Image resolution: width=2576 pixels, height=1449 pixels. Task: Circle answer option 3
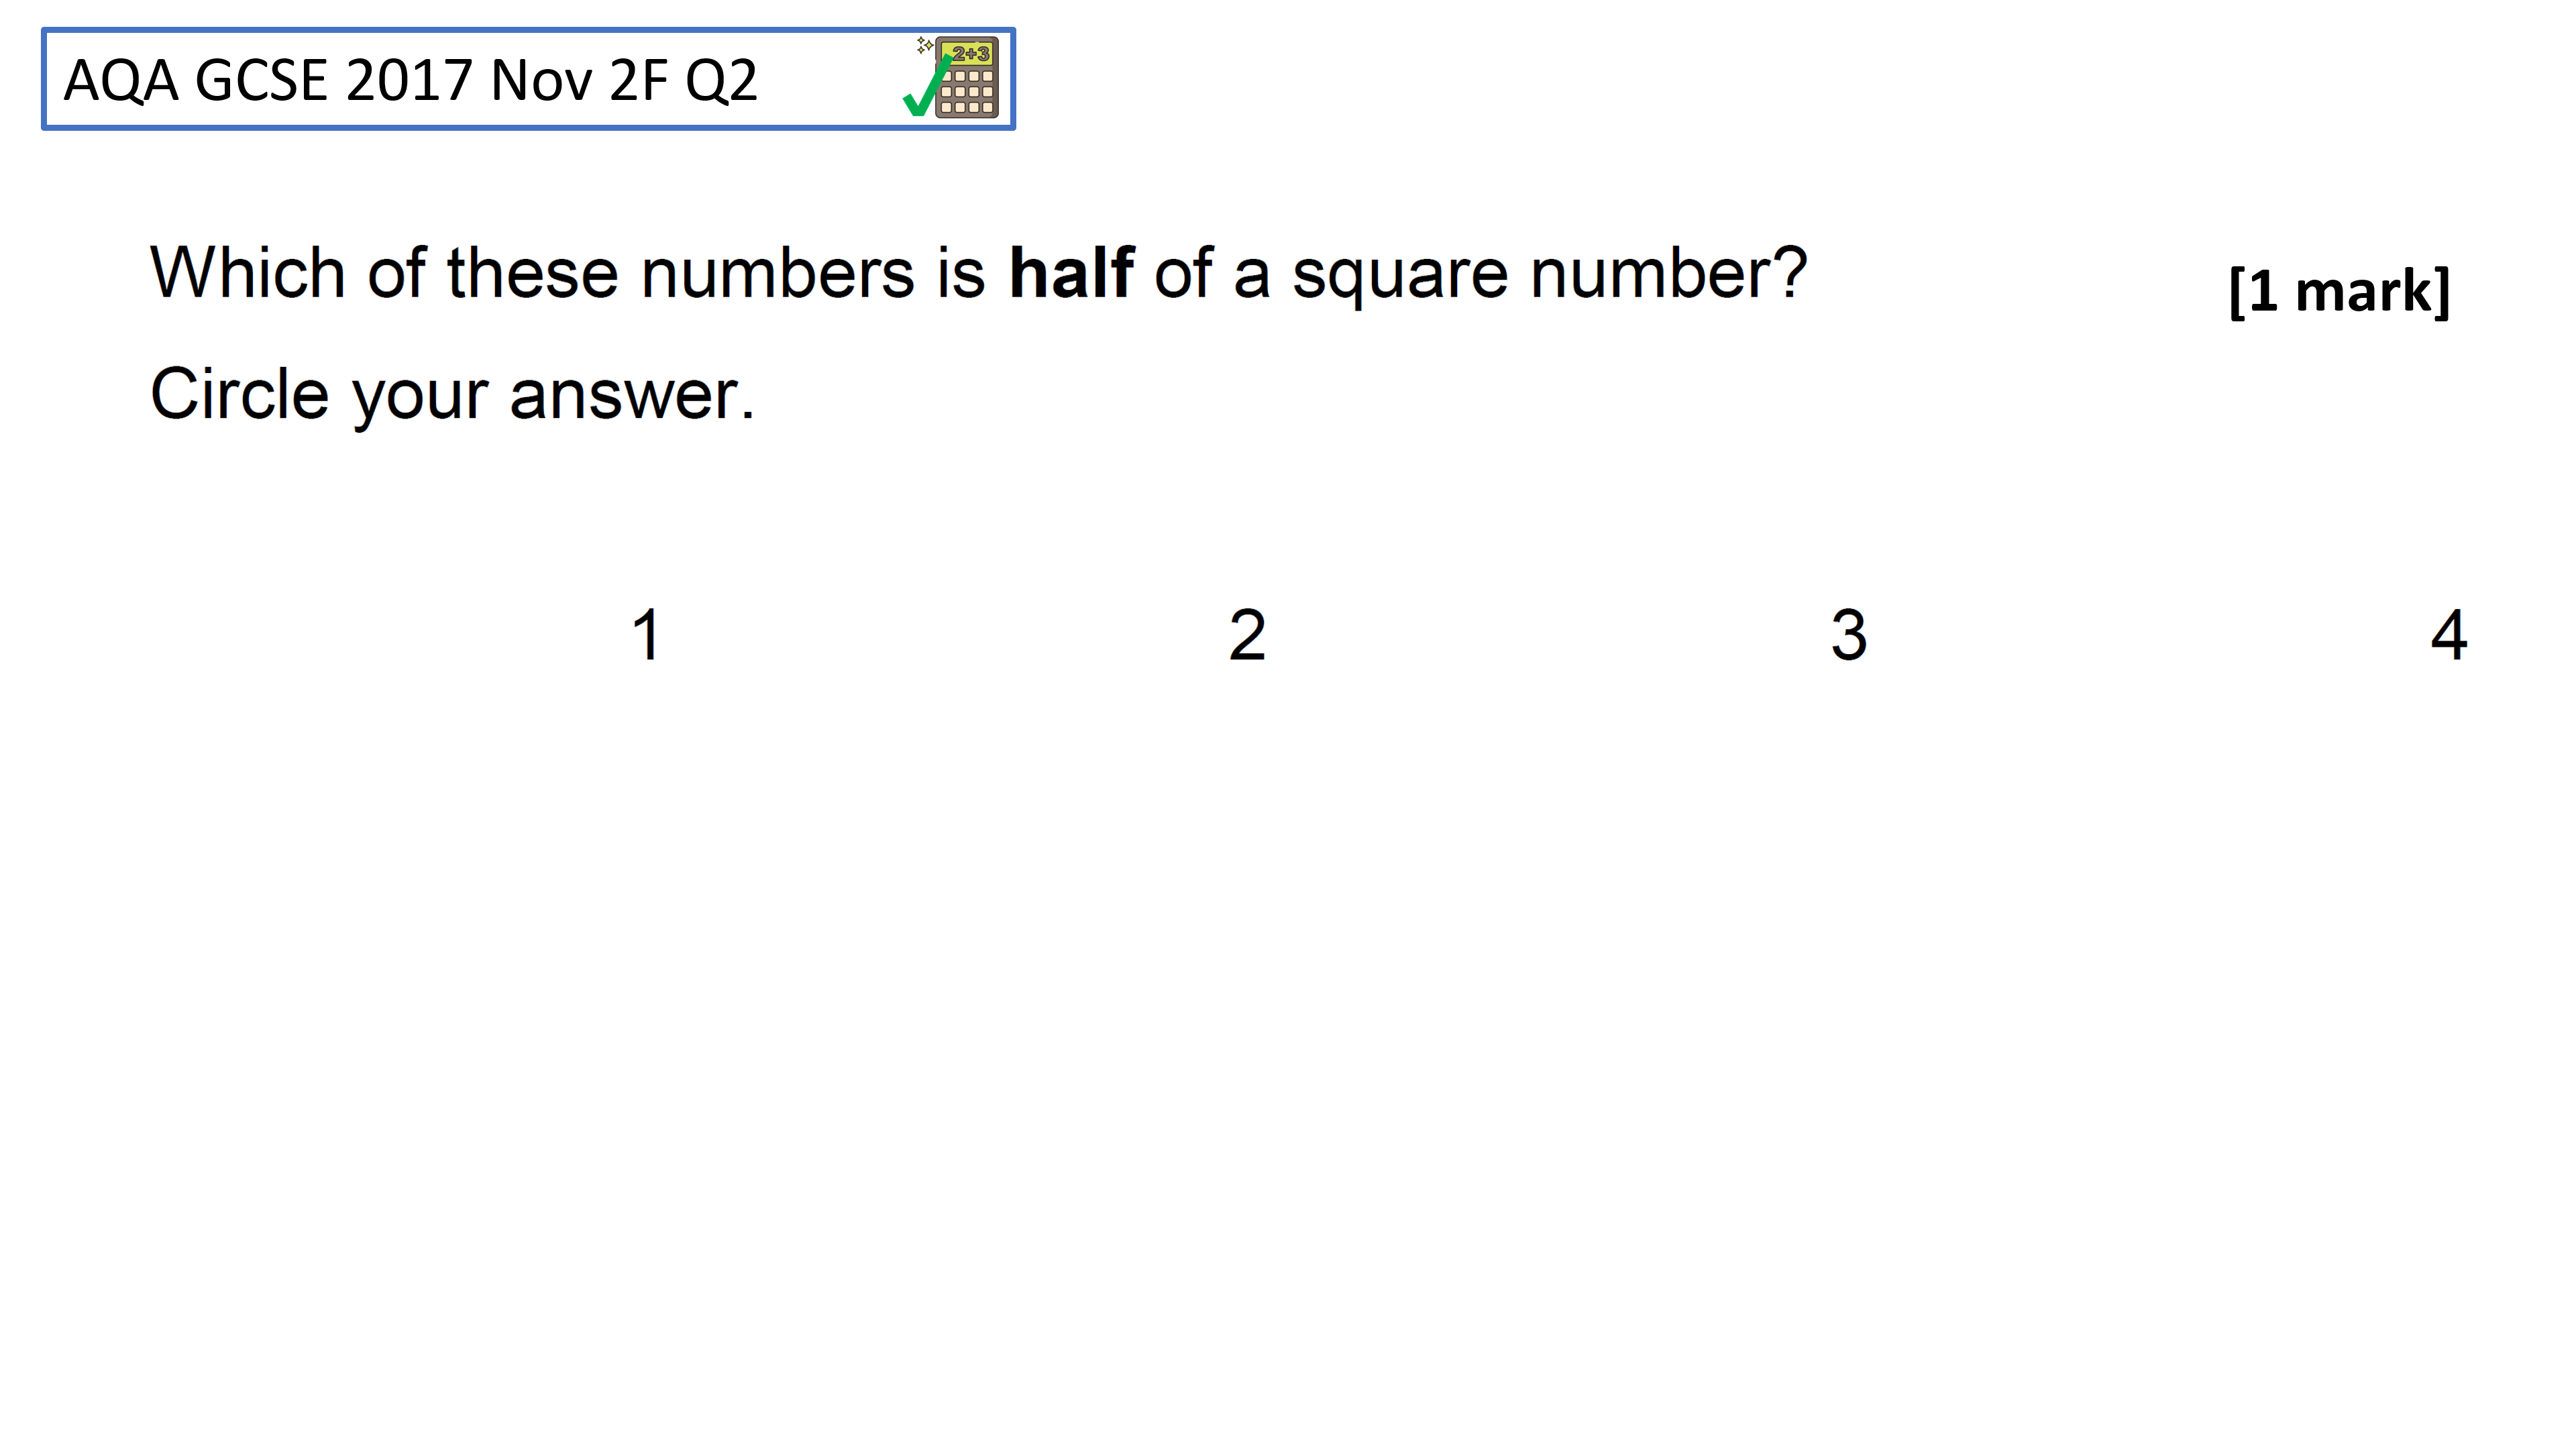click(1848, 635)
